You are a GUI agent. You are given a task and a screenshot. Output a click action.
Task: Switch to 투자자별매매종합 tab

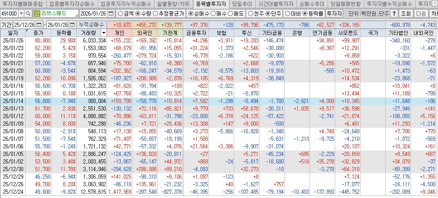pos(22,4)
